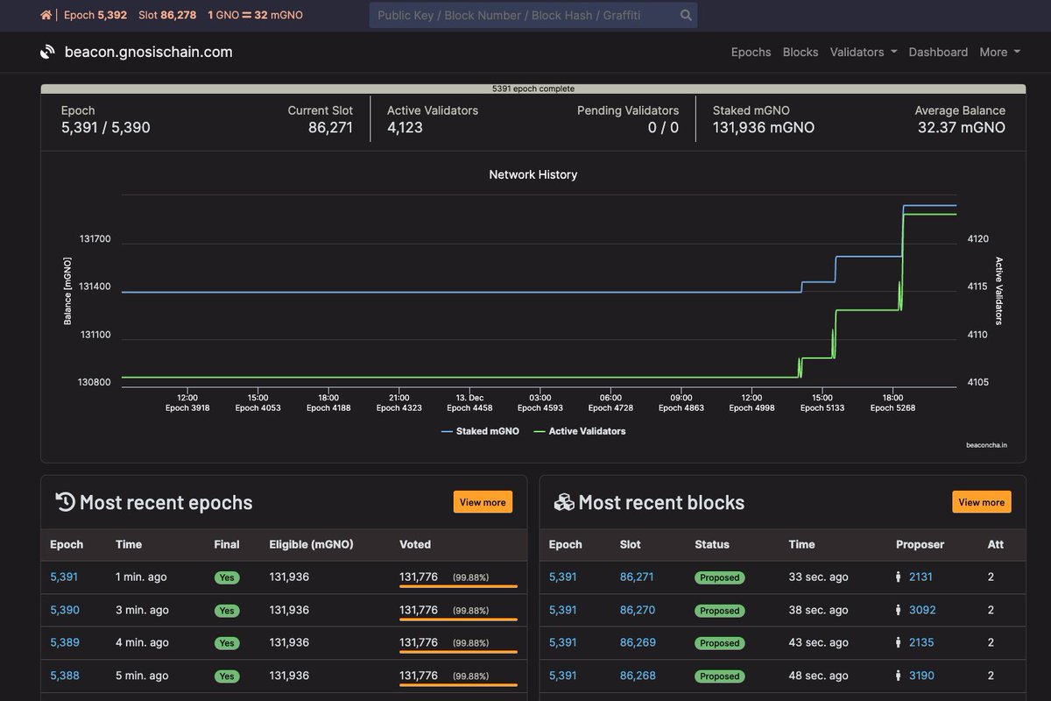Open epoch 5,388 in epochs table

[65, 676]
